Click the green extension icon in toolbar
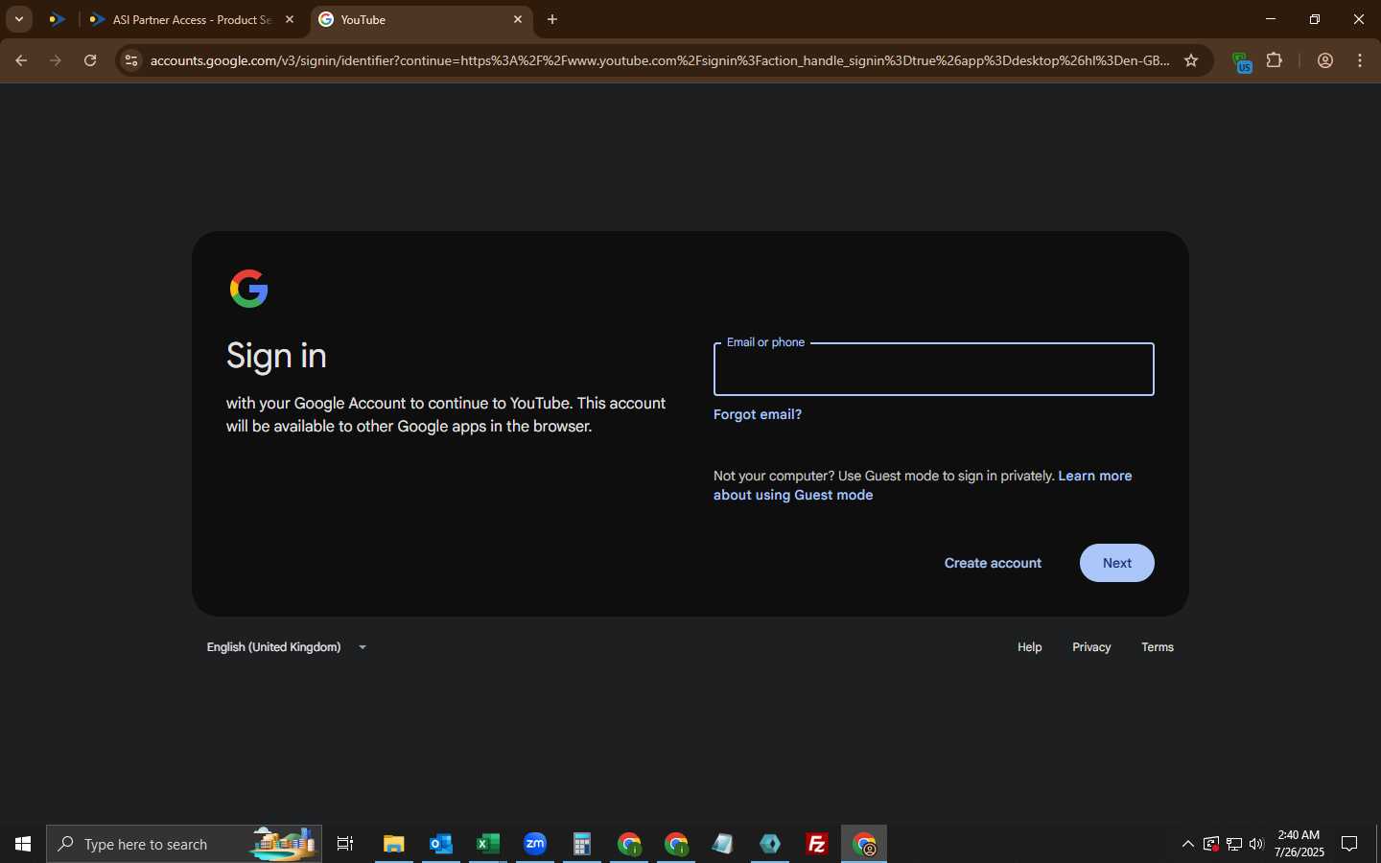Image resolution: width=1381 pixels, height=863 pixels. (x=1242, y=62)
